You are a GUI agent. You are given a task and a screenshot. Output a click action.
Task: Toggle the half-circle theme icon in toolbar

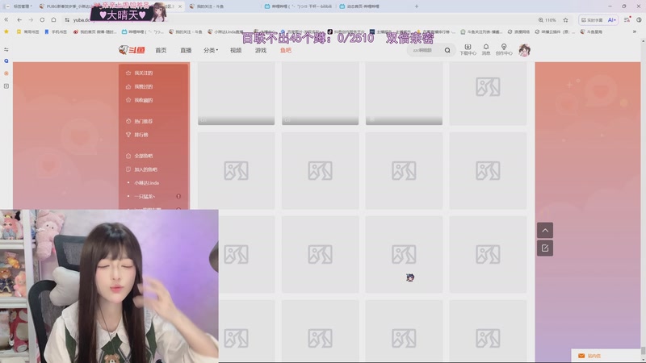(639, 19)
